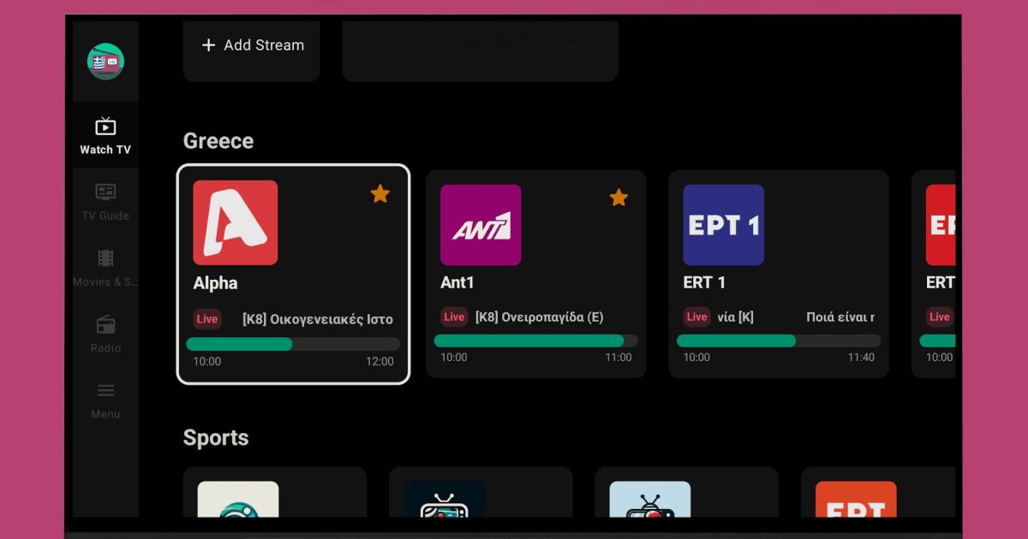Toggle the favorite star on Alpha
1028x539 pixels.
[x=380, y=194]
